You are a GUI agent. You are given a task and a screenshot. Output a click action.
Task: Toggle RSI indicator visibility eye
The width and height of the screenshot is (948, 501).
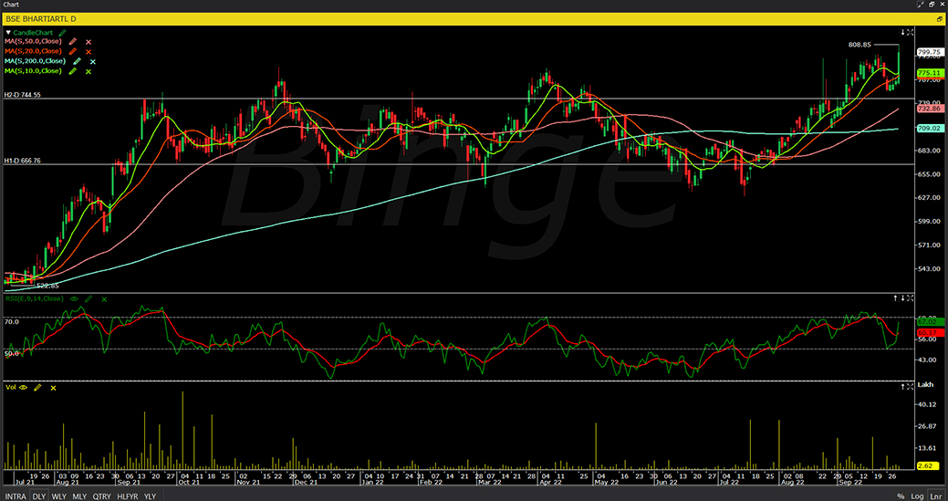pyautogui.click(x=75, y=298)
